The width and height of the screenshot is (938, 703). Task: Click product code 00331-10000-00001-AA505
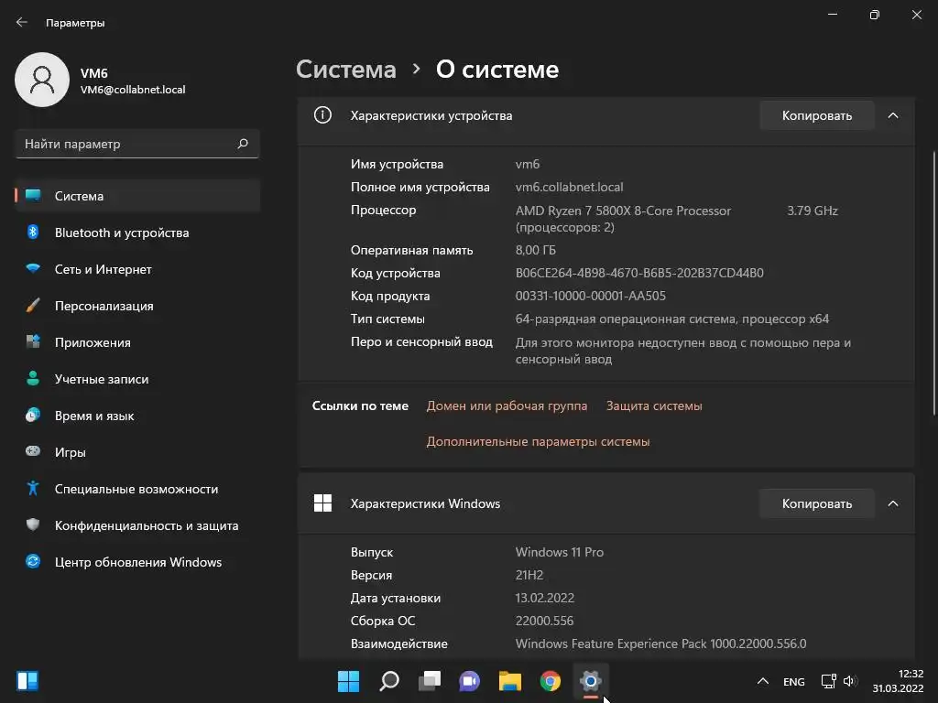tap(591, 296)
